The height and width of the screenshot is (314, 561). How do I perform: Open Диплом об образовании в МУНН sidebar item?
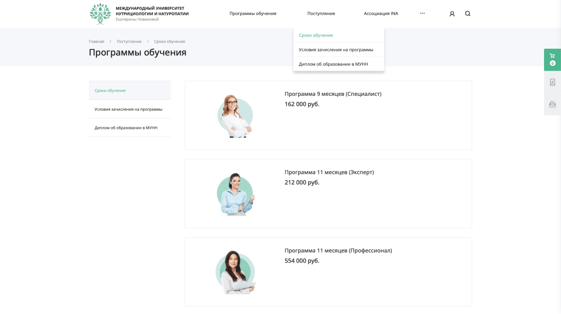tap(126, 128)
